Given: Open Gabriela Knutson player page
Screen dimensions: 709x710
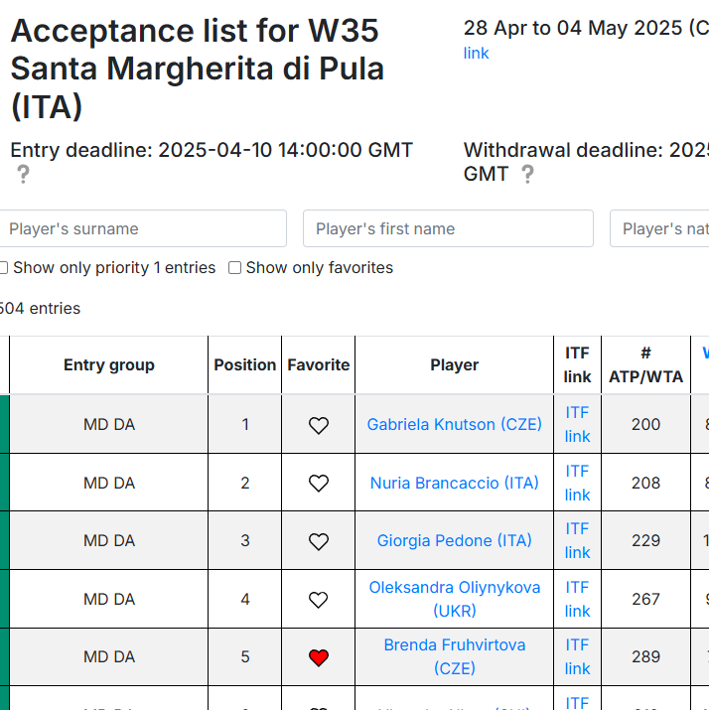Looking at the screenshot, I should [x=454, y=424].
